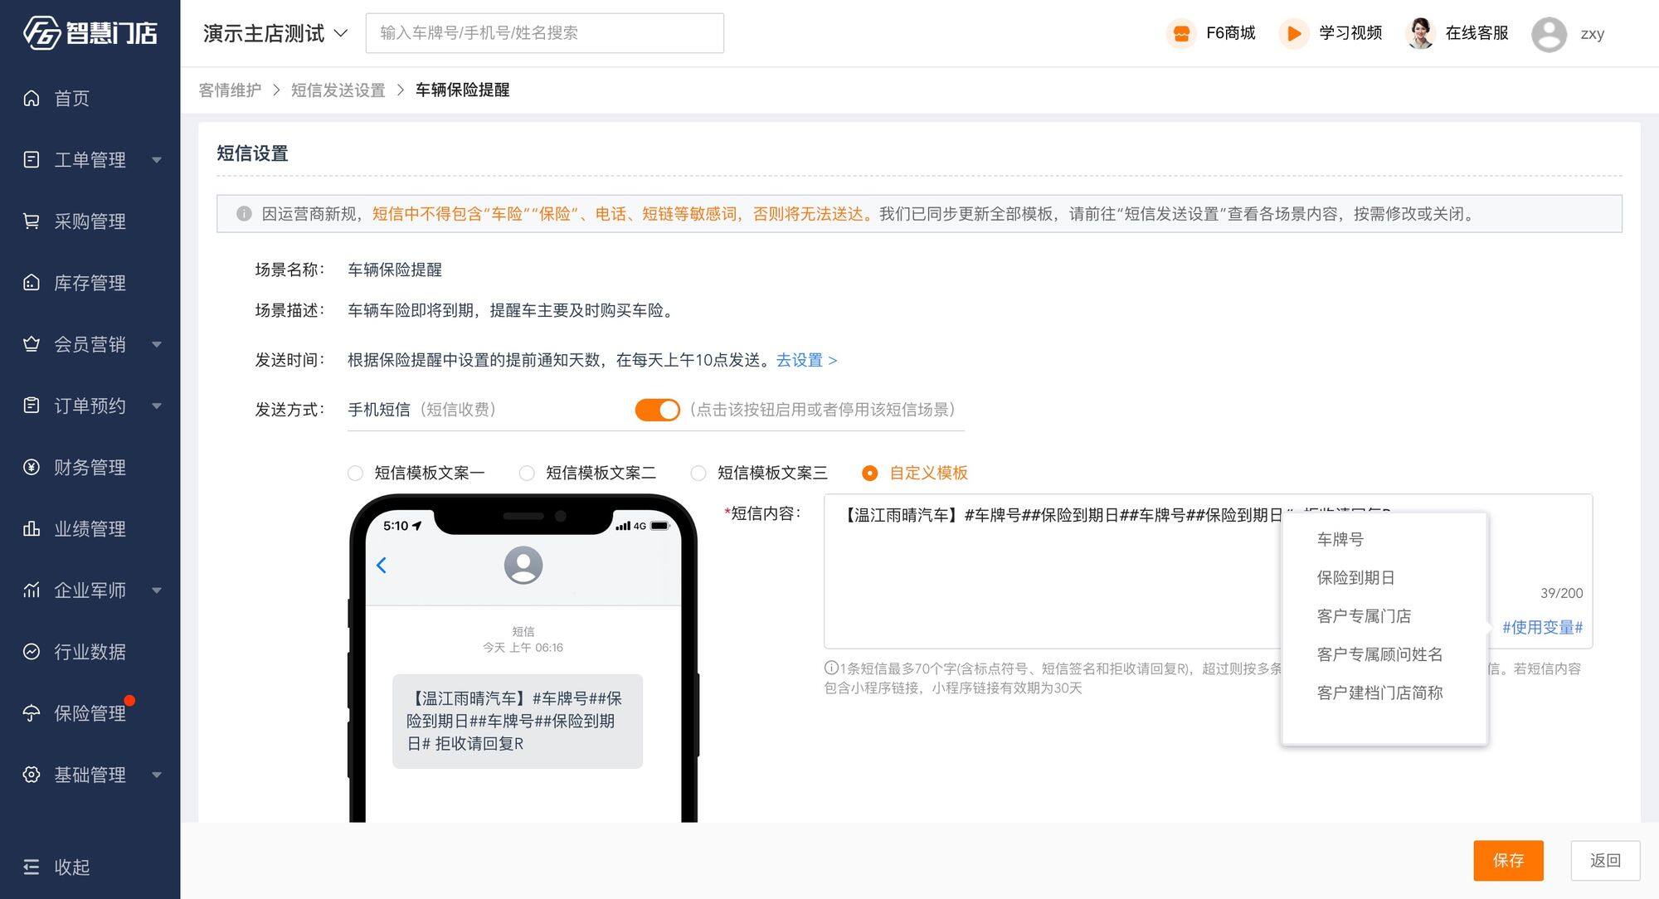Click the #使用变量# link
1659x899 pixels.
pos(1542,627)
